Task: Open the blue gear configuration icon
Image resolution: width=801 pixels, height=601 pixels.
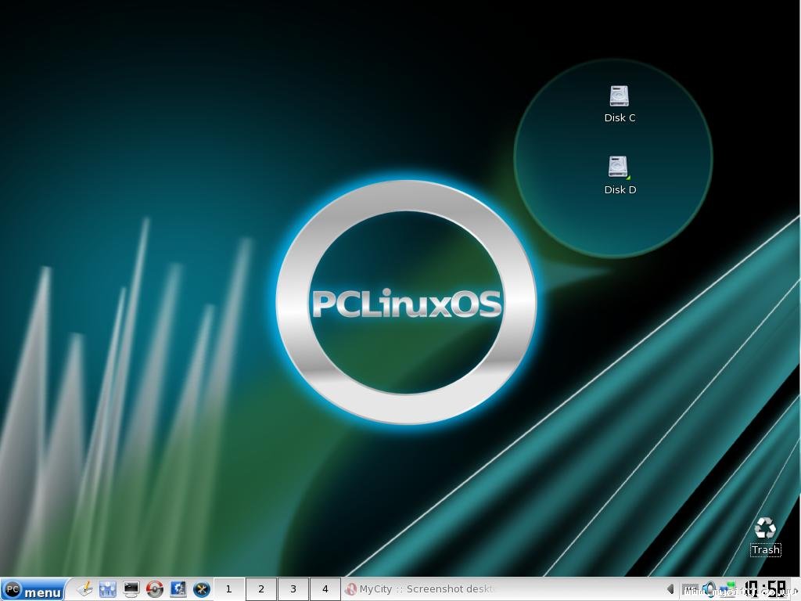Action: (178, 589)
